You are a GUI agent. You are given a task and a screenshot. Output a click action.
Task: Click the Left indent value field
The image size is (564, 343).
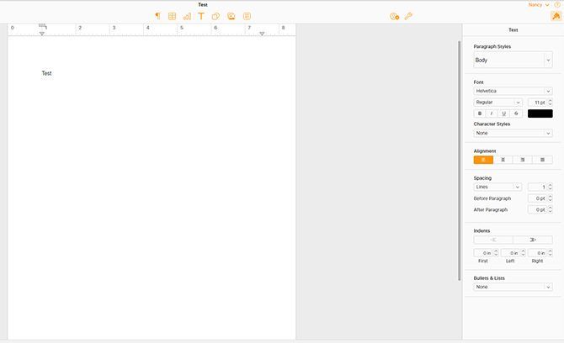pos(510,253)
